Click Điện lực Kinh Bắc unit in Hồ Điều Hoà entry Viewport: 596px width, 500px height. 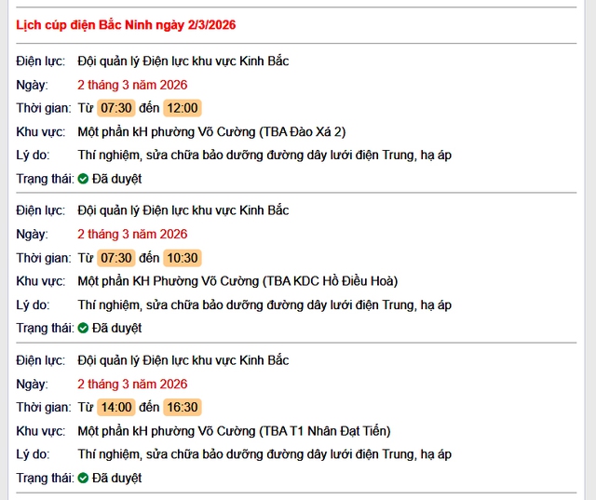click(x=183, y=210)
